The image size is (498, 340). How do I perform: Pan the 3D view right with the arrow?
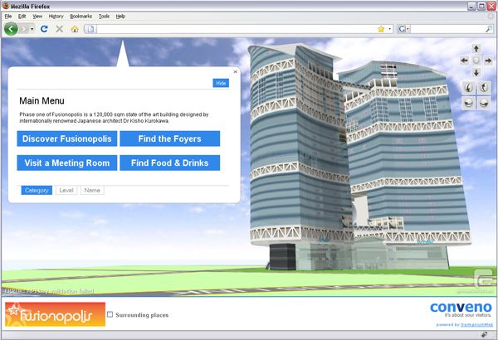[488, 61]
